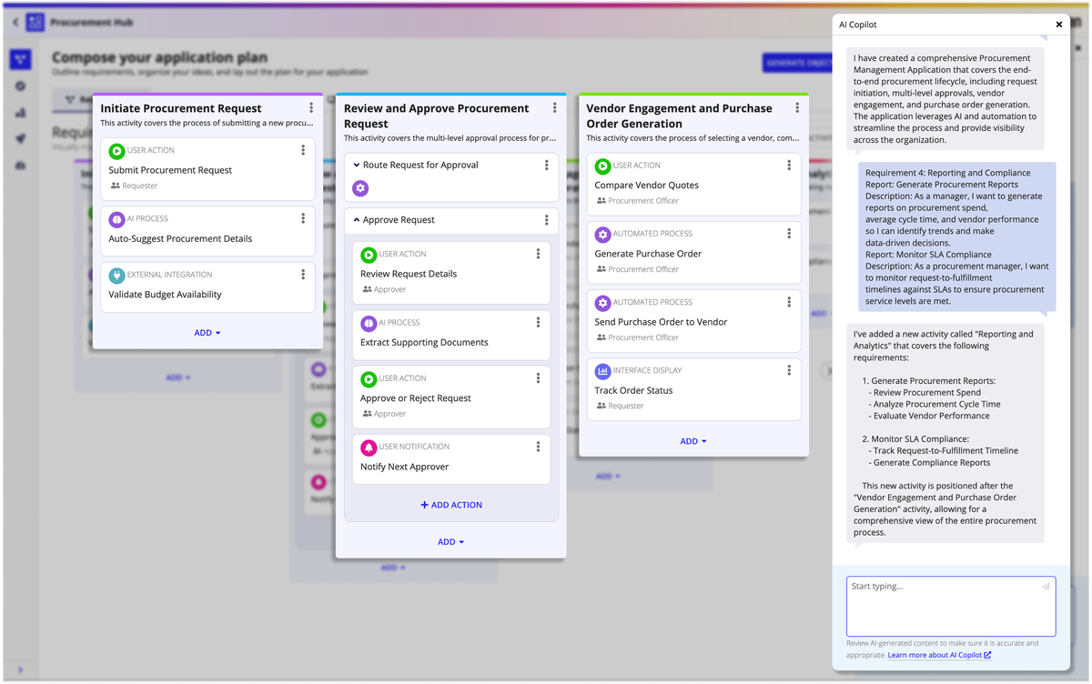1092x684 pixels.
Task: Open options menu for Initiate Procurement Request activity
Action: [311, 108]
